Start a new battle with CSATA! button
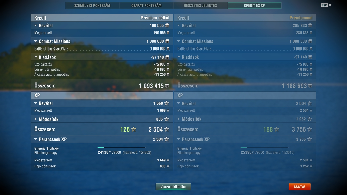Image resolution: width=347 pixels, height=195 pixels. 299,187
